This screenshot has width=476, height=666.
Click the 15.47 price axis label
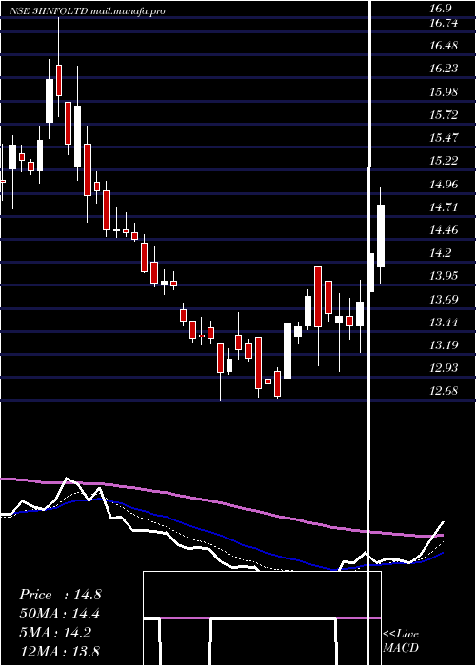tap(444, 138)
